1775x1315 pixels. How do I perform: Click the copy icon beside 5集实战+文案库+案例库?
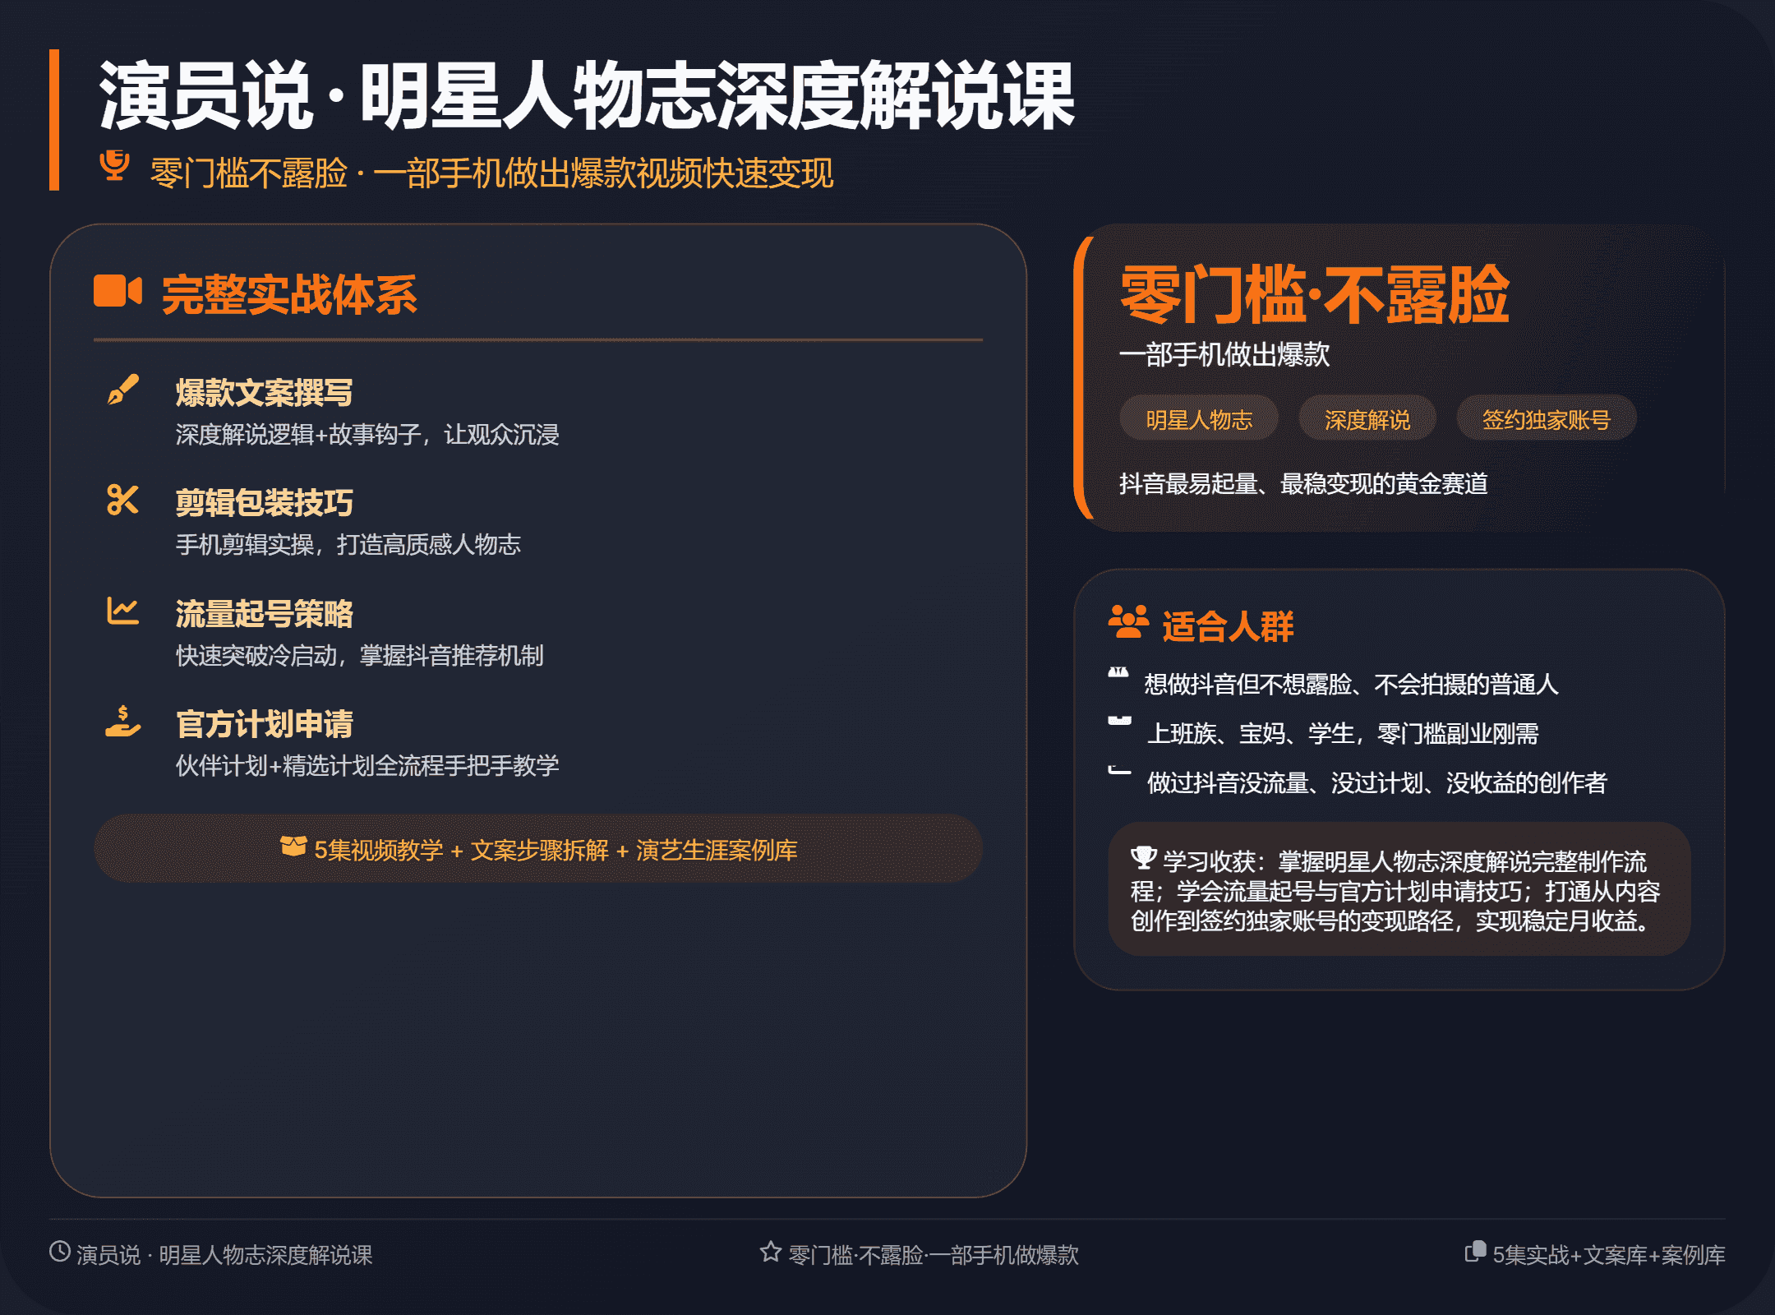pos(1475,1252)
